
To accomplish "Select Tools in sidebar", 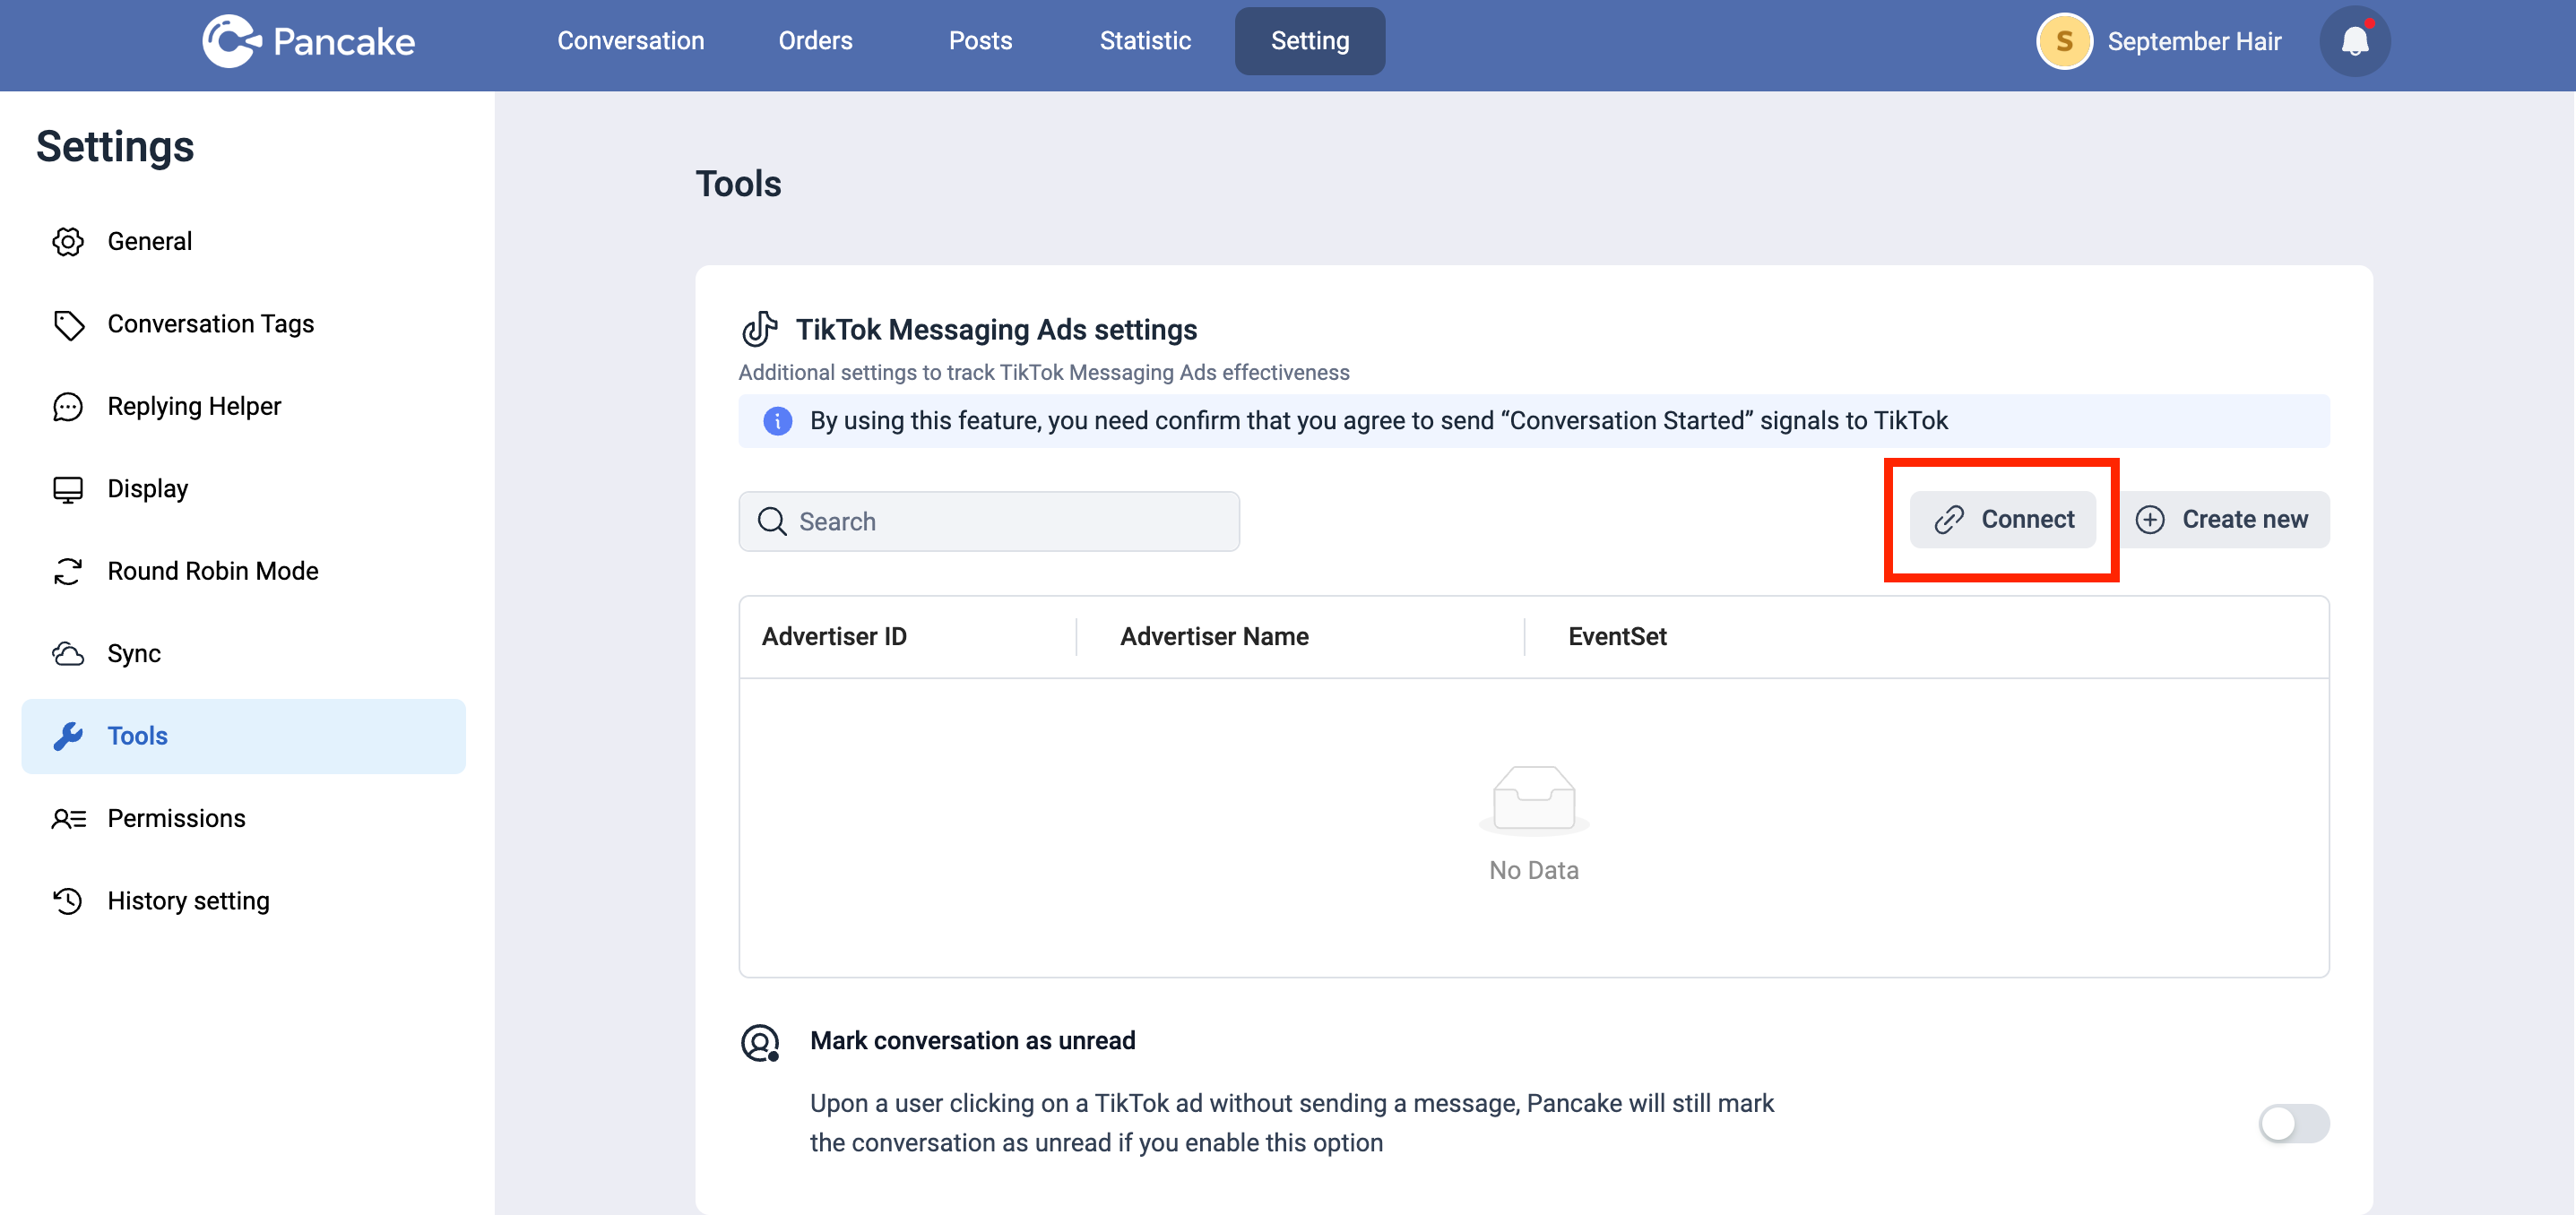I will (x=243, y=736).
